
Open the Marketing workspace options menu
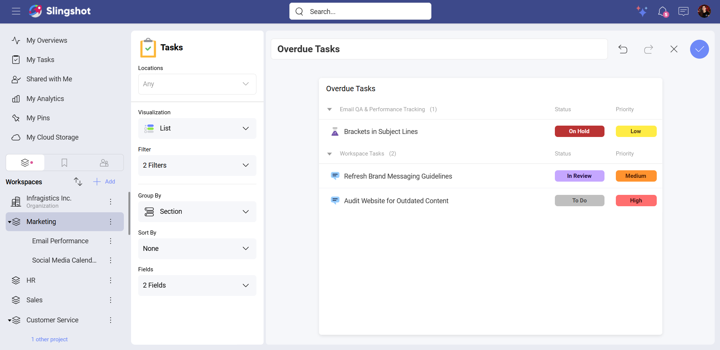[x=111, y=221]
